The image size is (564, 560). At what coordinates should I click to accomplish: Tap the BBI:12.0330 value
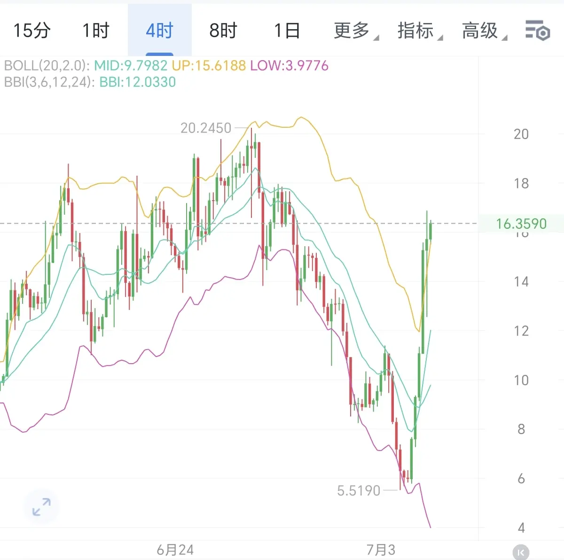pyautogui.click(x=138, y=82)
